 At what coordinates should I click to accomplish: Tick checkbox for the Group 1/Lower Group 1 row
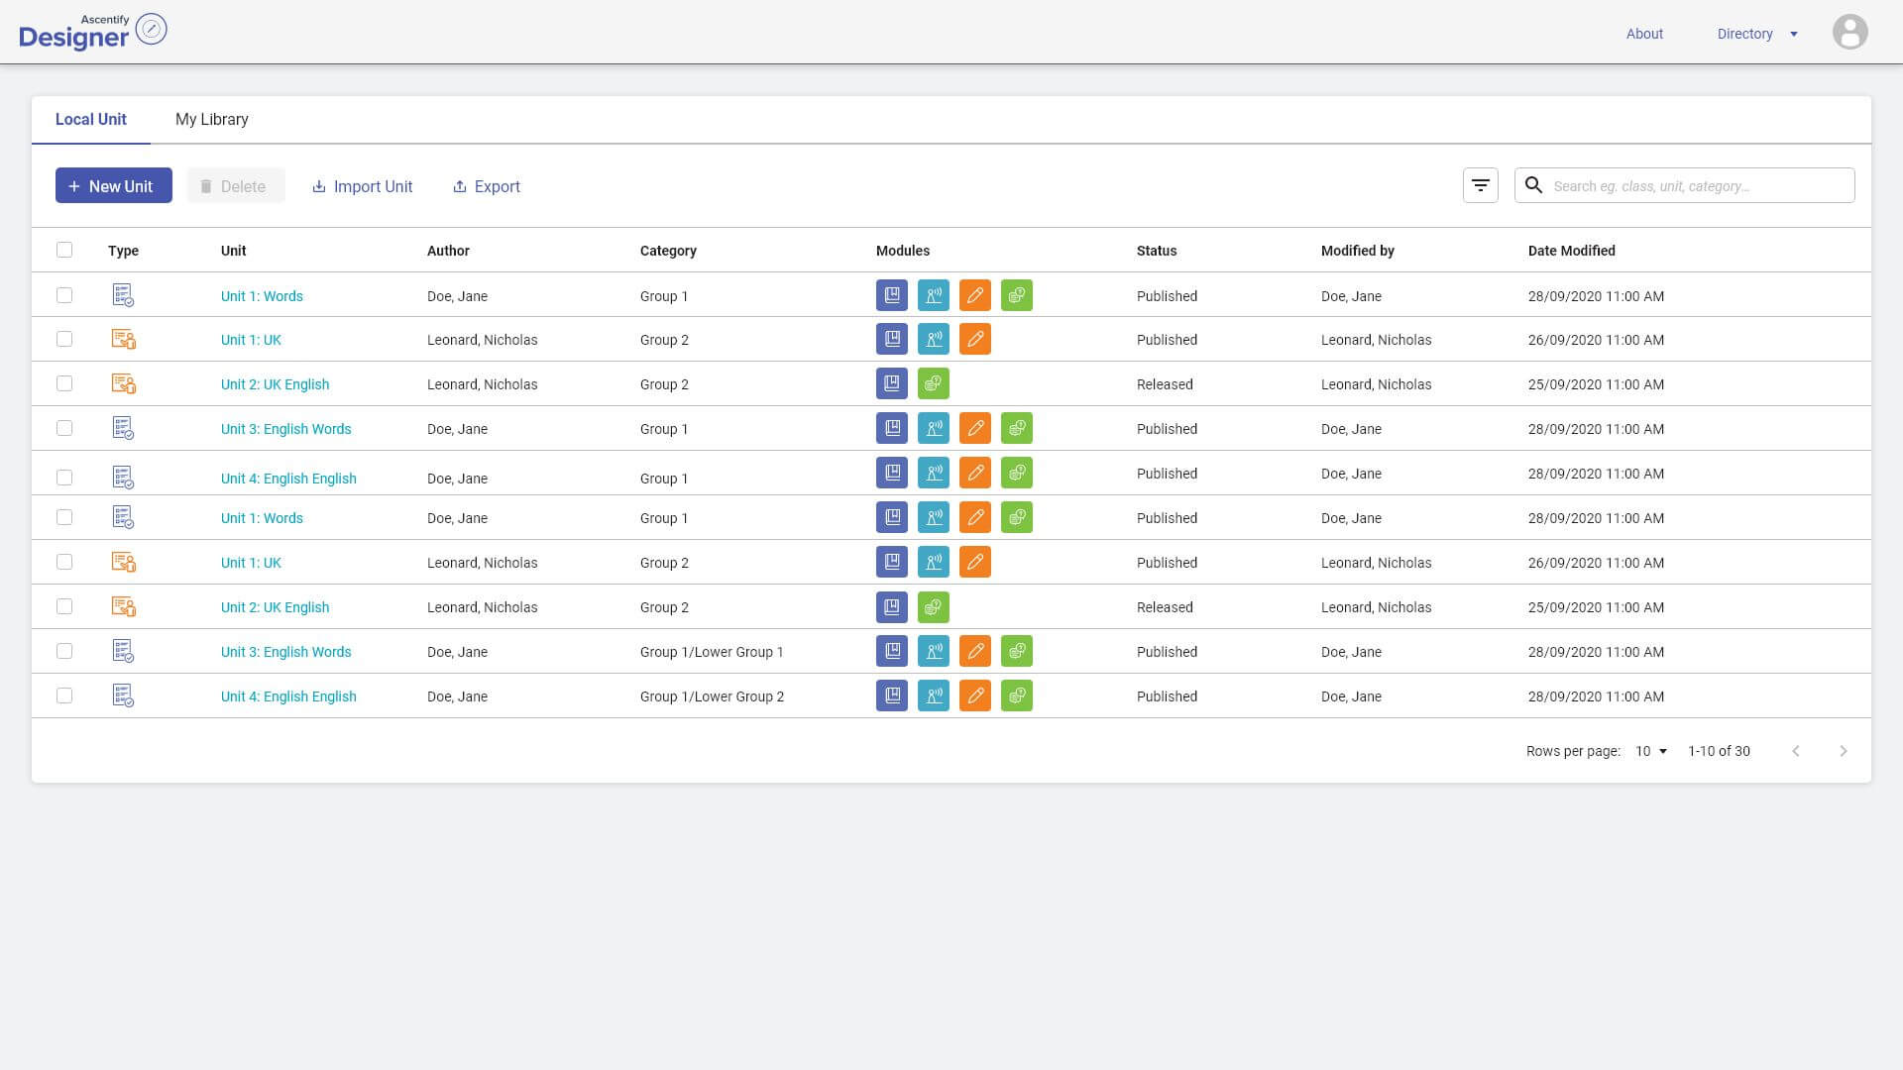[64, 651]
